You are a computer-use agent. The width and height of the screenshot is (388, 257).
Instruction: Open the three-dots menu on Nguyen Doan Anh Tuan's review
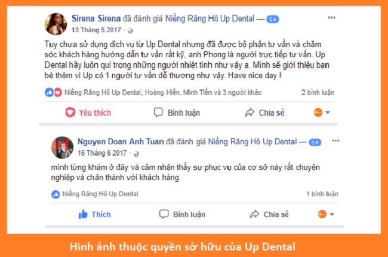tap(335, 141)
